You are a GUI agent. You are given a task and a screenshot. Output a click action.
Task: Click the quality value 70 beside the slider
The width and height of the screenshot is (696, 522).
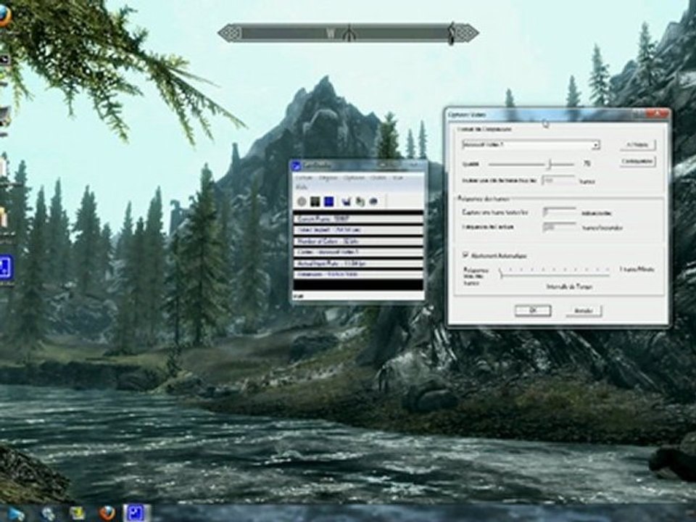(587, 164)
